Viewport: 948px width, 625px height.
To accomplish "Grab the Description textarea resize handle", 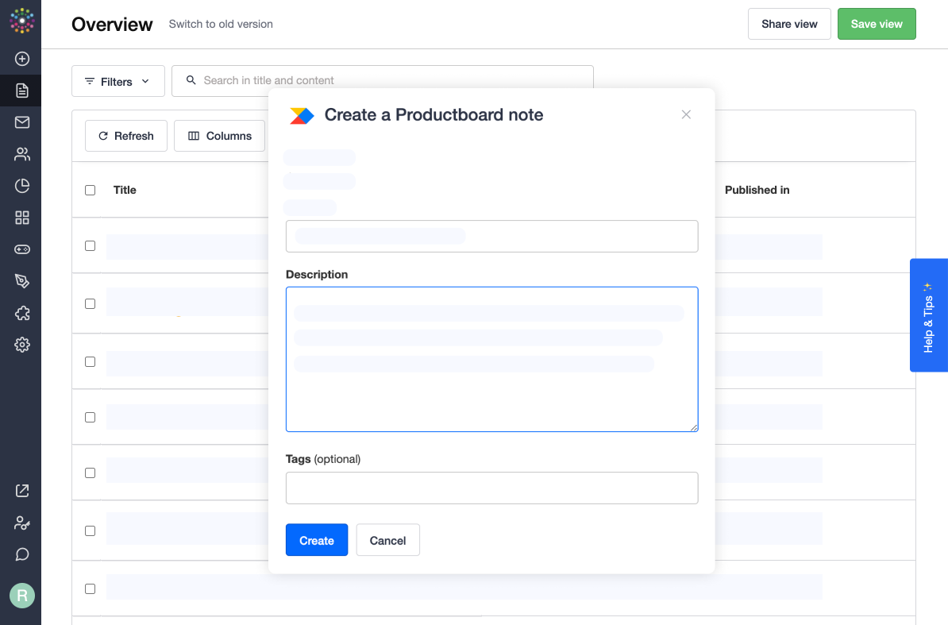I will tap(693, 427).
